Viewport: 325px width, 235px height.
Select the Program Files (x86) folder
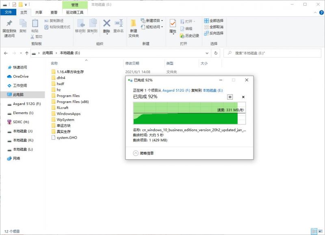[70, 102]
